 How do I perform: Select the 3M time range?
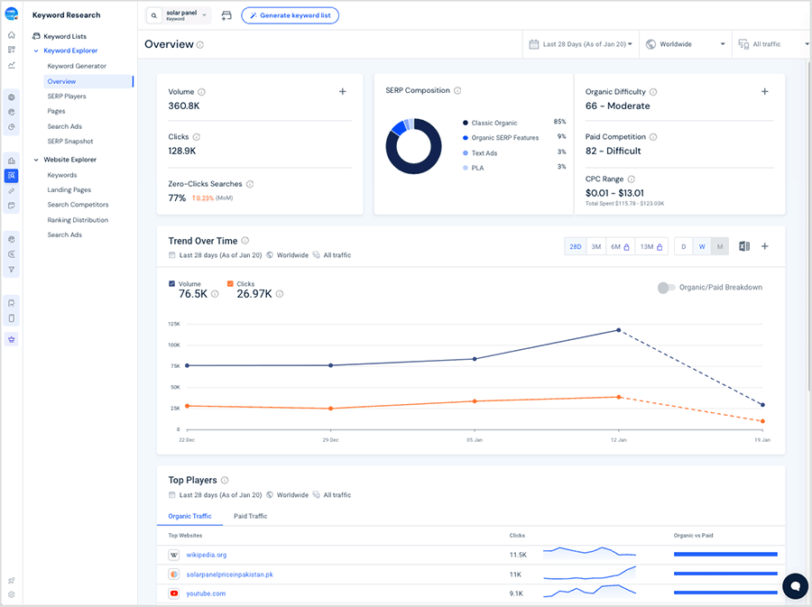coord(596,247)
